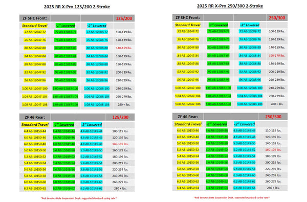Select '5.2 AB-10150-52' in 250/300 rear table

pyautogui.click(x=188, y=150)
